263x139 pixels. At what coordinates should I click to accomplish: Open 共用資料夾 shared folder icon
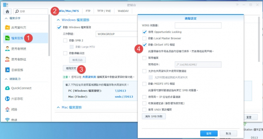[x=7, y=27]
